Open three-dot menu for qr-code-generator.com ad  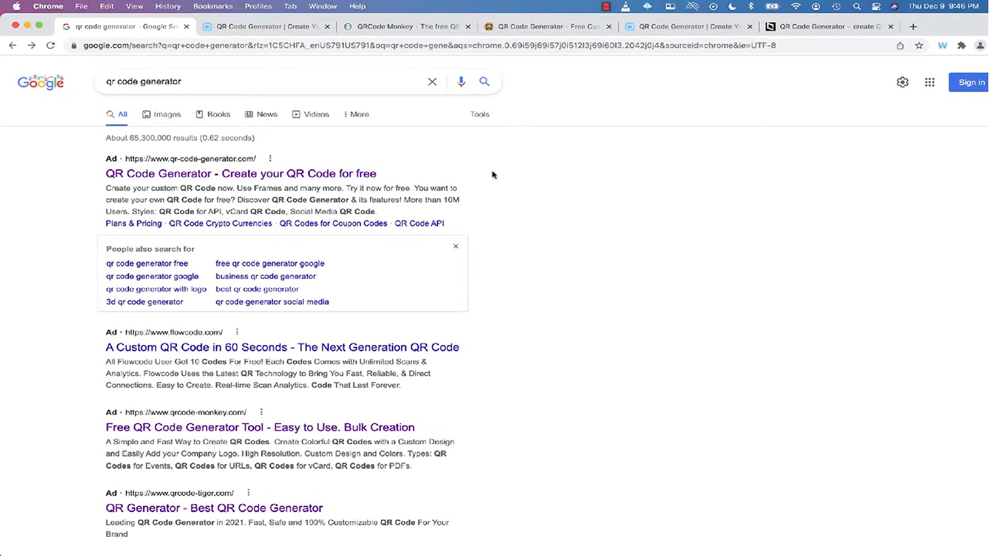270,159
